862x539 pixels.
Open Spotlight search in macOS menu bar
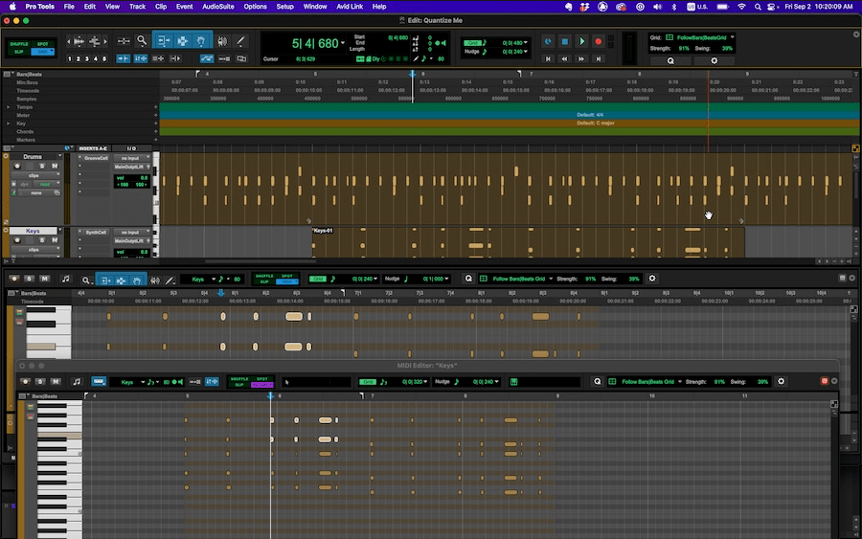[758, 7]
